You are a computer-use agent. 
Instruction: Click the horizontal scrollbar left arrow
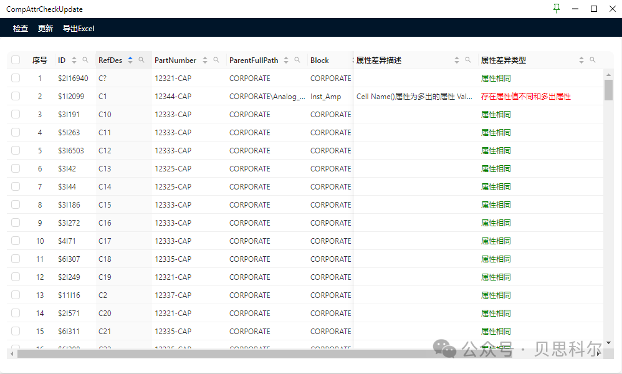[12, 353]
